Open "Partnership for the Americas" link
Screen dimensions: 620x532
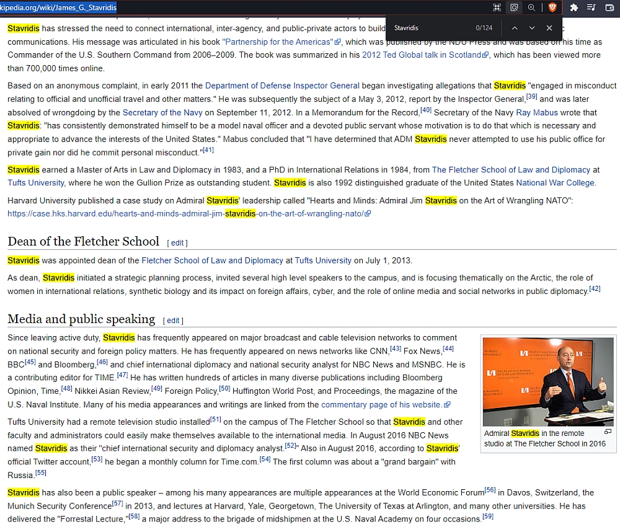coord(281,42)
